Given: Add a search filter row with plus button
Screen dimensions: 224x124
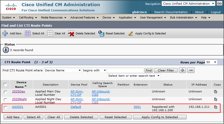Looking at the screenshot, I should 182,70.
